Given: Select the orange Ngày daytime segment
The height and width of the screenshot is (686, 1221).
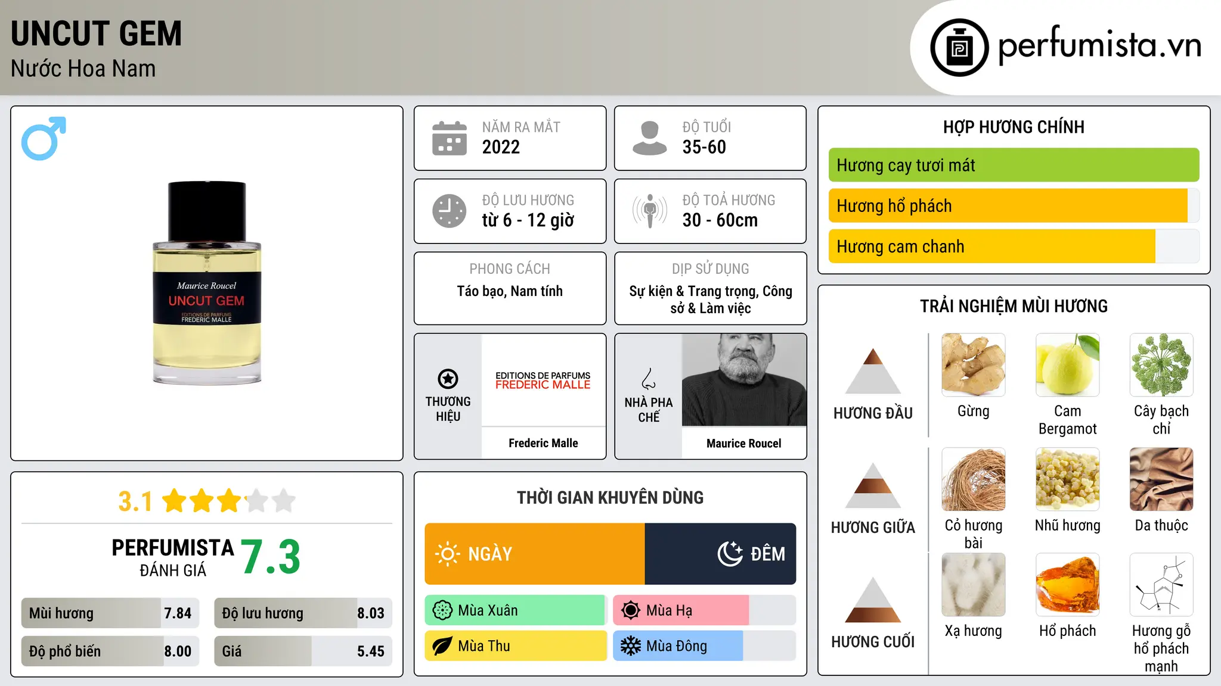Looking at the screenshot, I should (535, 554).
